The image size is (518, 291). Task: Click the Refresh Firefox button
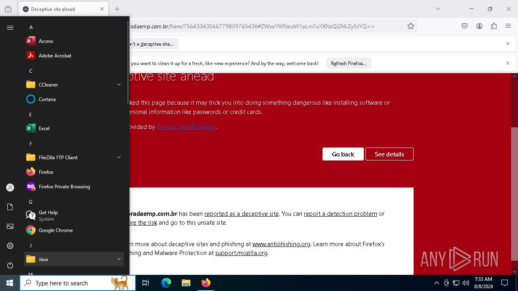click(348, 63)
